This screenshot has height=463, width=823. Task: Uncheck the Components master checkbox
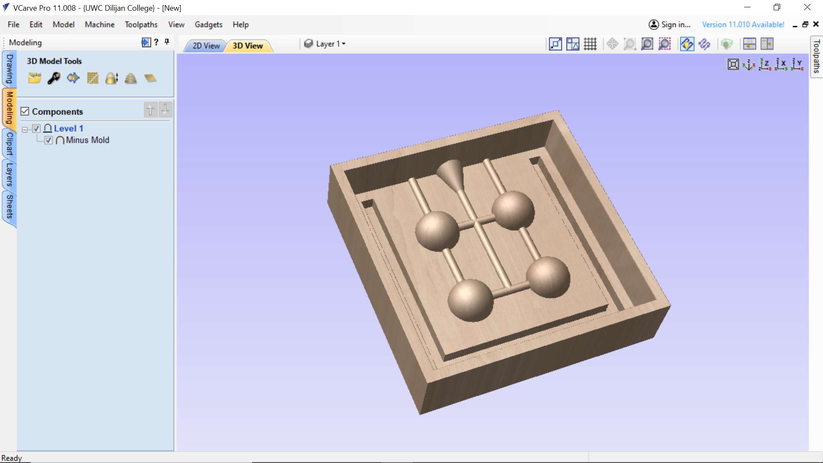pos(25,111)
